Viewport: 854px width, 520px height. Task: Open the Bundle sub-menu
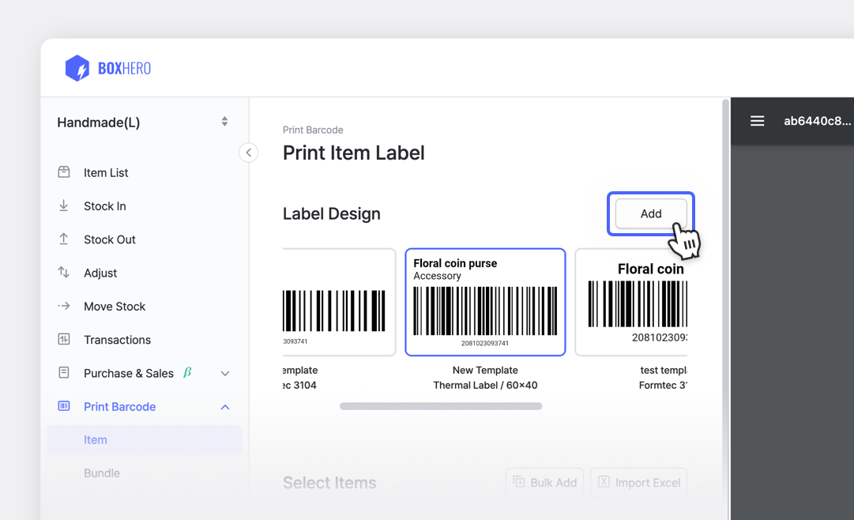click(102, 473)
